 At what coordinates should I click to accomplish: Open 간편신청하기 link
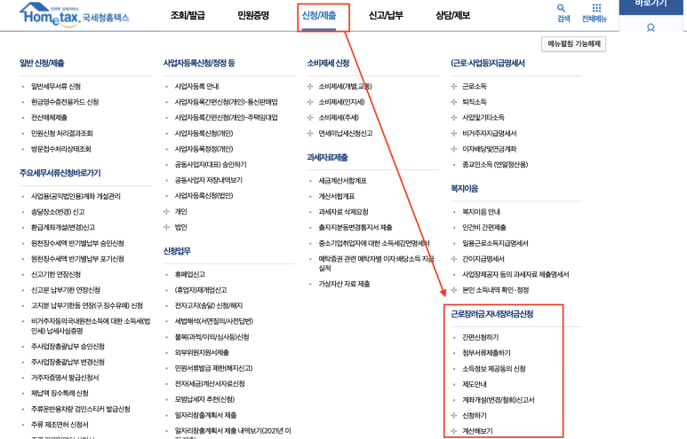[481, 337]
